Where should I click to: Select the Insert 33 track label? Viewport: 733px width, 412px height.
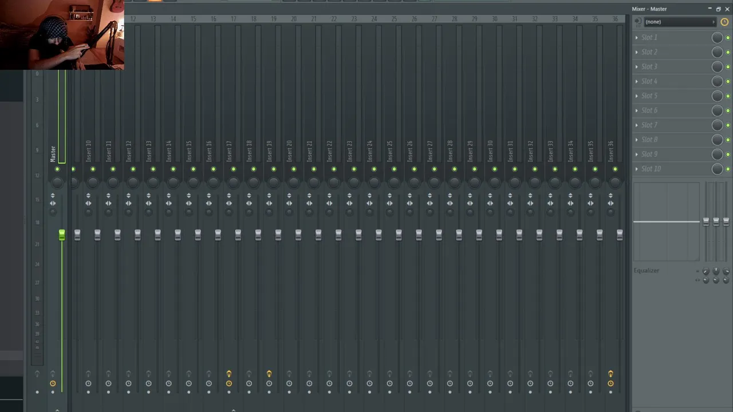pos(550,150)
